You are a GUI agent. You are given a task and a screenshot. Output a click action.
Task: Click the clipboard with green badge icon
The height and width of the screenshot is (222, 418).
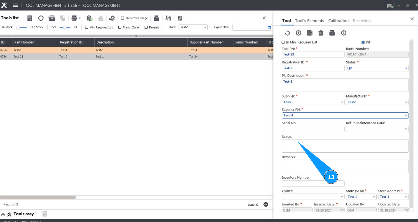point(90,18)
